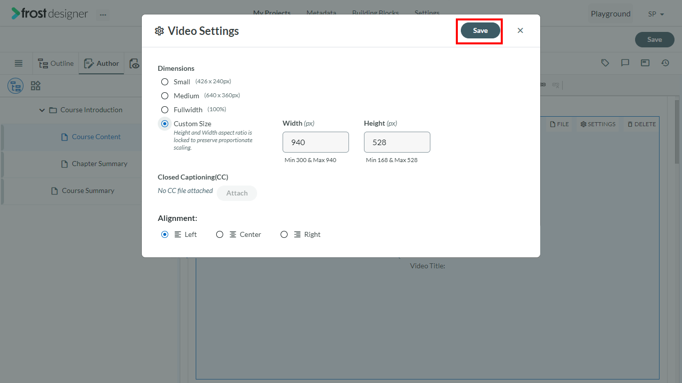Viewport: 682px width, 383px height.
Task: Save the Video Settings dialog
Action: point(480,30)
